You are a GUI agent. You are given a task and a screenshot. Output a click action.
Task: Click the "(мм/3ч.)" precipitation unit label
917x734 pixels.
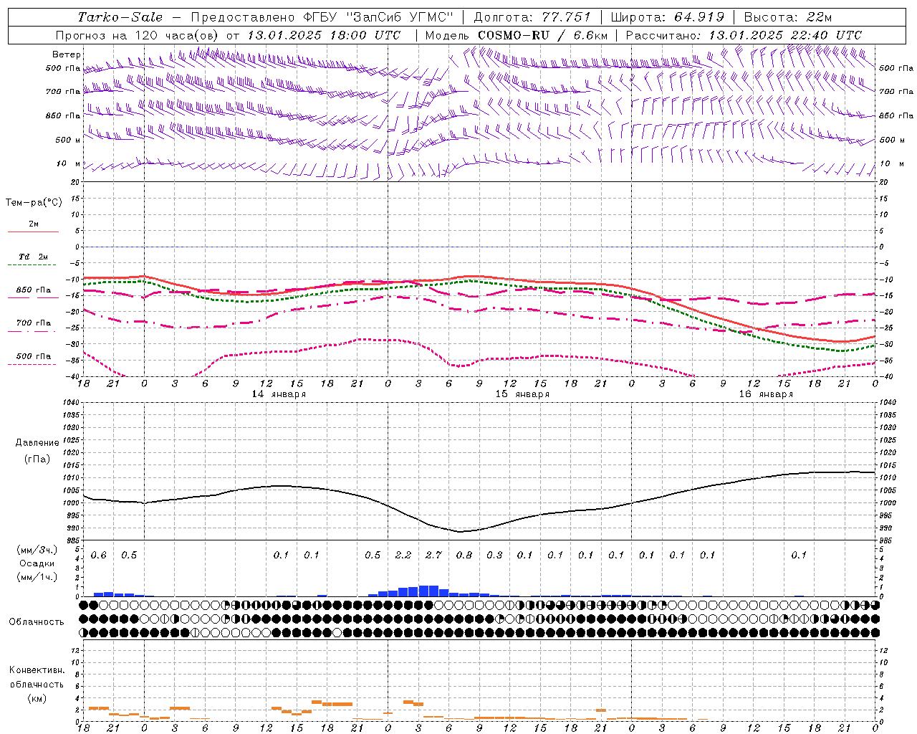click(37, 550)
